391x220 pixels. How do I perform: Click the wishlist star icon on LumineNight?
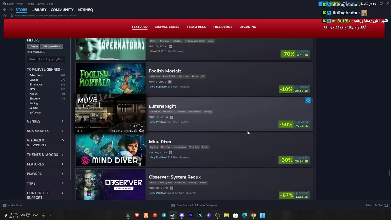coord(308,100)
